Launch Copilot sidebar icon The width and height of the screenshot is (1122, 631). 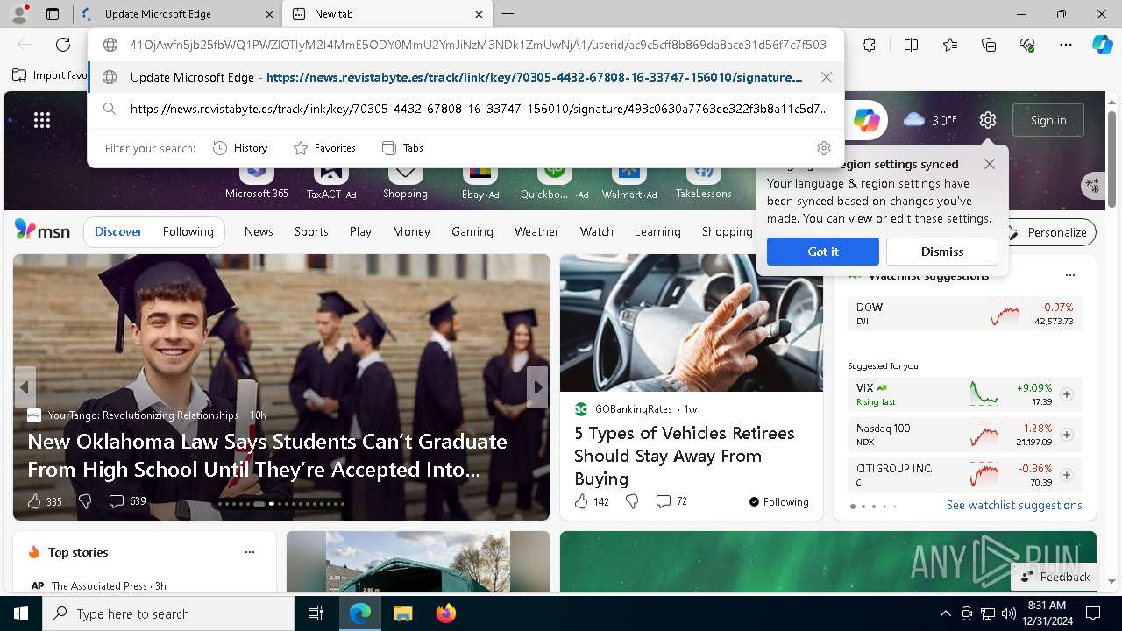tap(1102, 45)
